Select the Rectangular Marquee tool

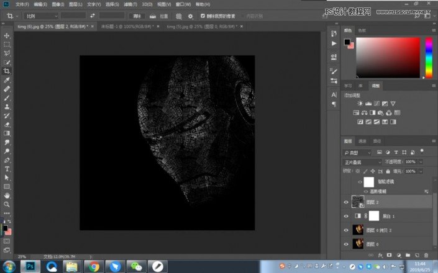pyautogui.click(x=7, y=44)
